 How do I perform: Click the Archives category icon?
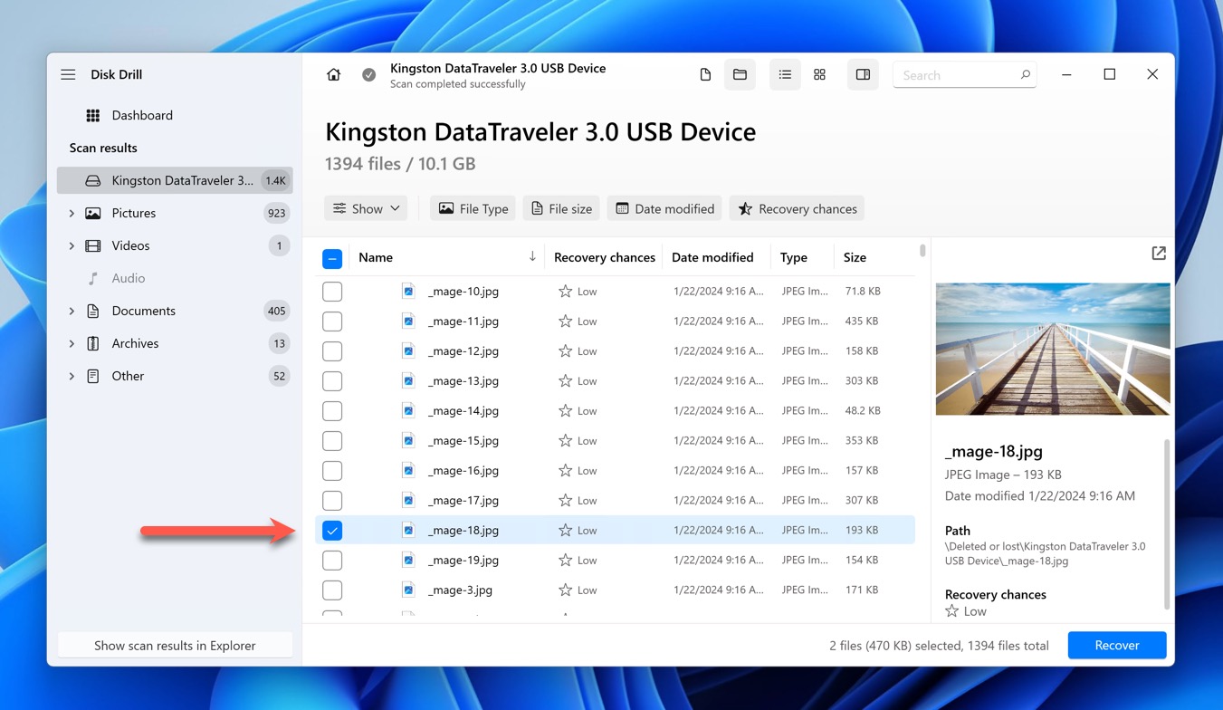click(x=92, y=343)
